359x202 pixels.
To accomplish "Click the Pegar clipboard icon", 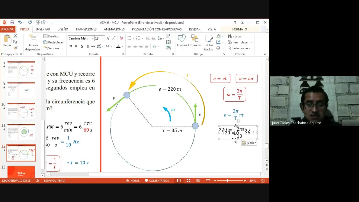I will coord(7,38).
